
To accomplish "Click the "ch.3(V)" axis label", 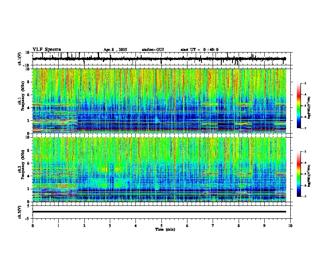I will pyautogui.click(x=20, y=212).
